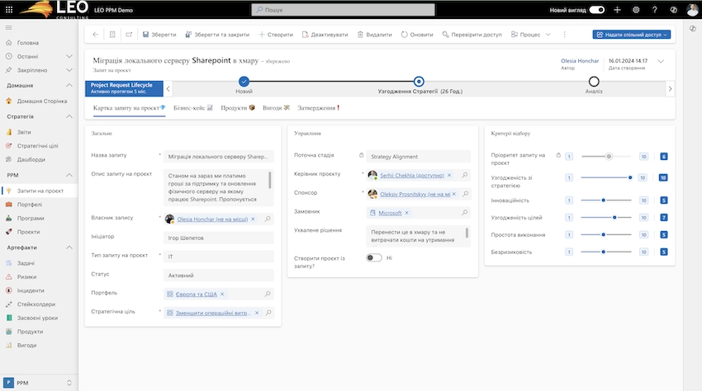Adjust the Інноваційність slider

pyautogui.click(x=604, y=200)
